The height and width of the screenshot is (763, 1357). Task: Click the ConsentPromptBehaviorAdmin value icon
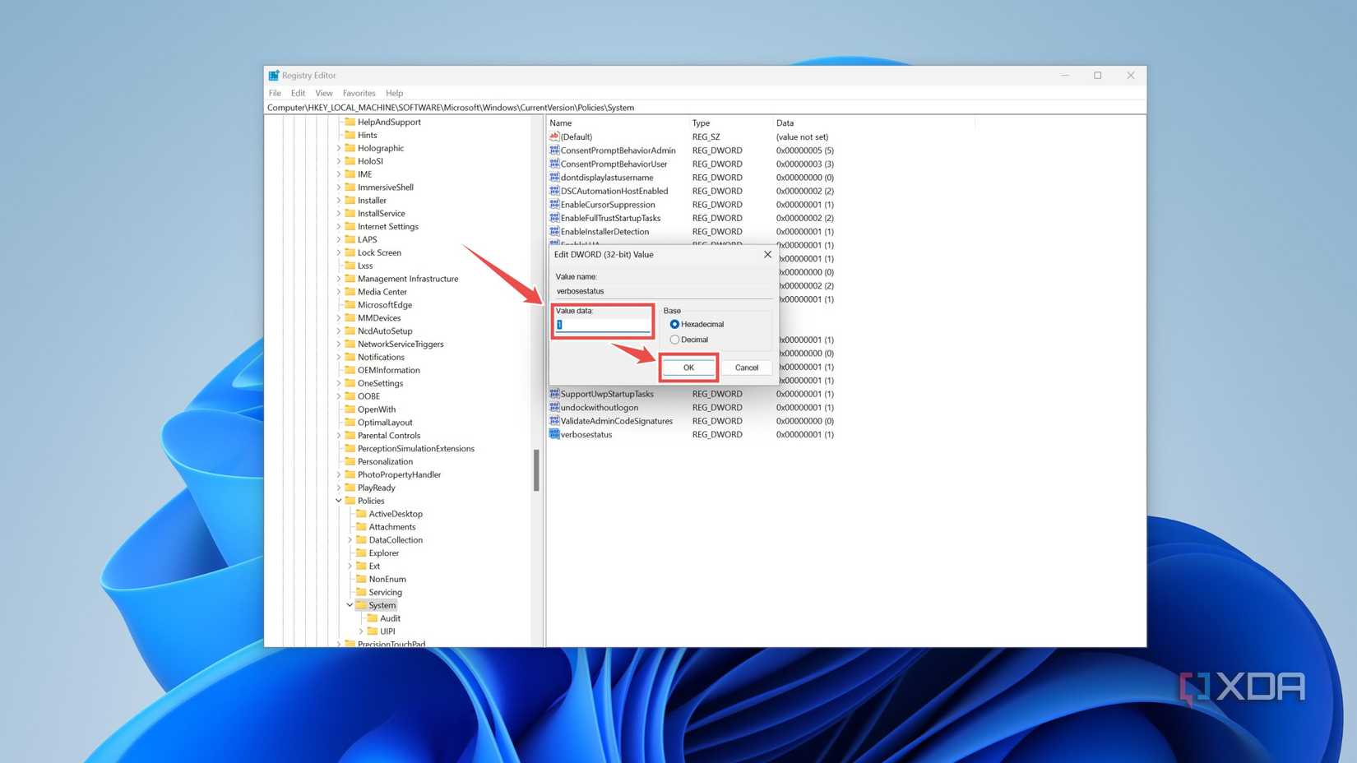point(554,150)
